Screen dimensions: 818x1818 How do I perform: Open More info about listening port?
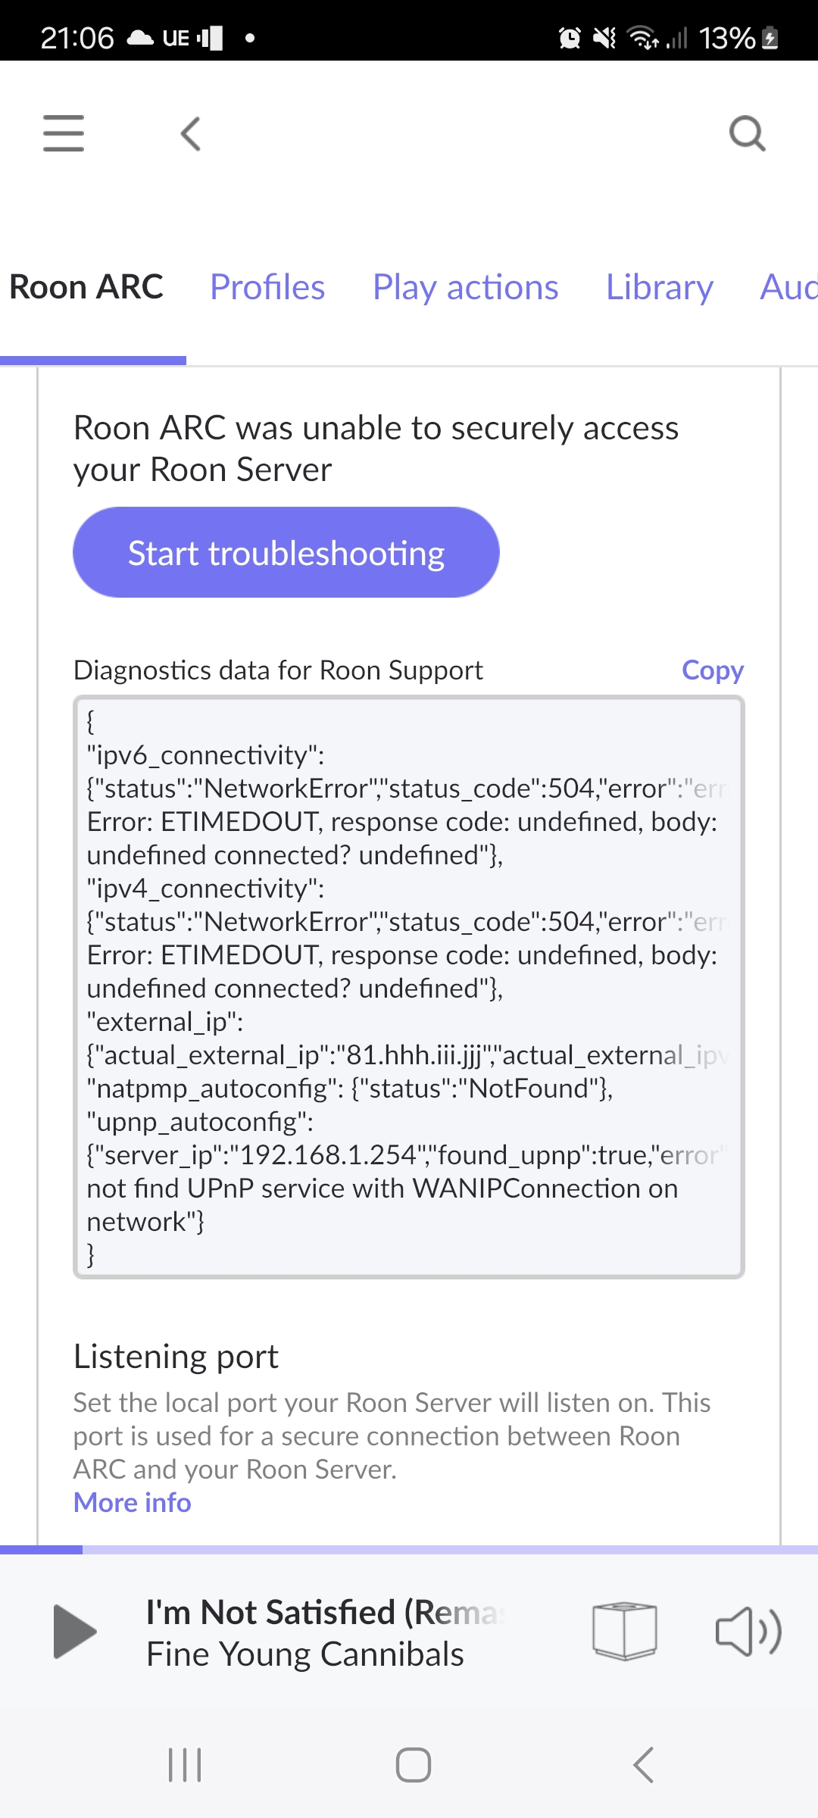pyautogui.click(x=133, y=1502)
